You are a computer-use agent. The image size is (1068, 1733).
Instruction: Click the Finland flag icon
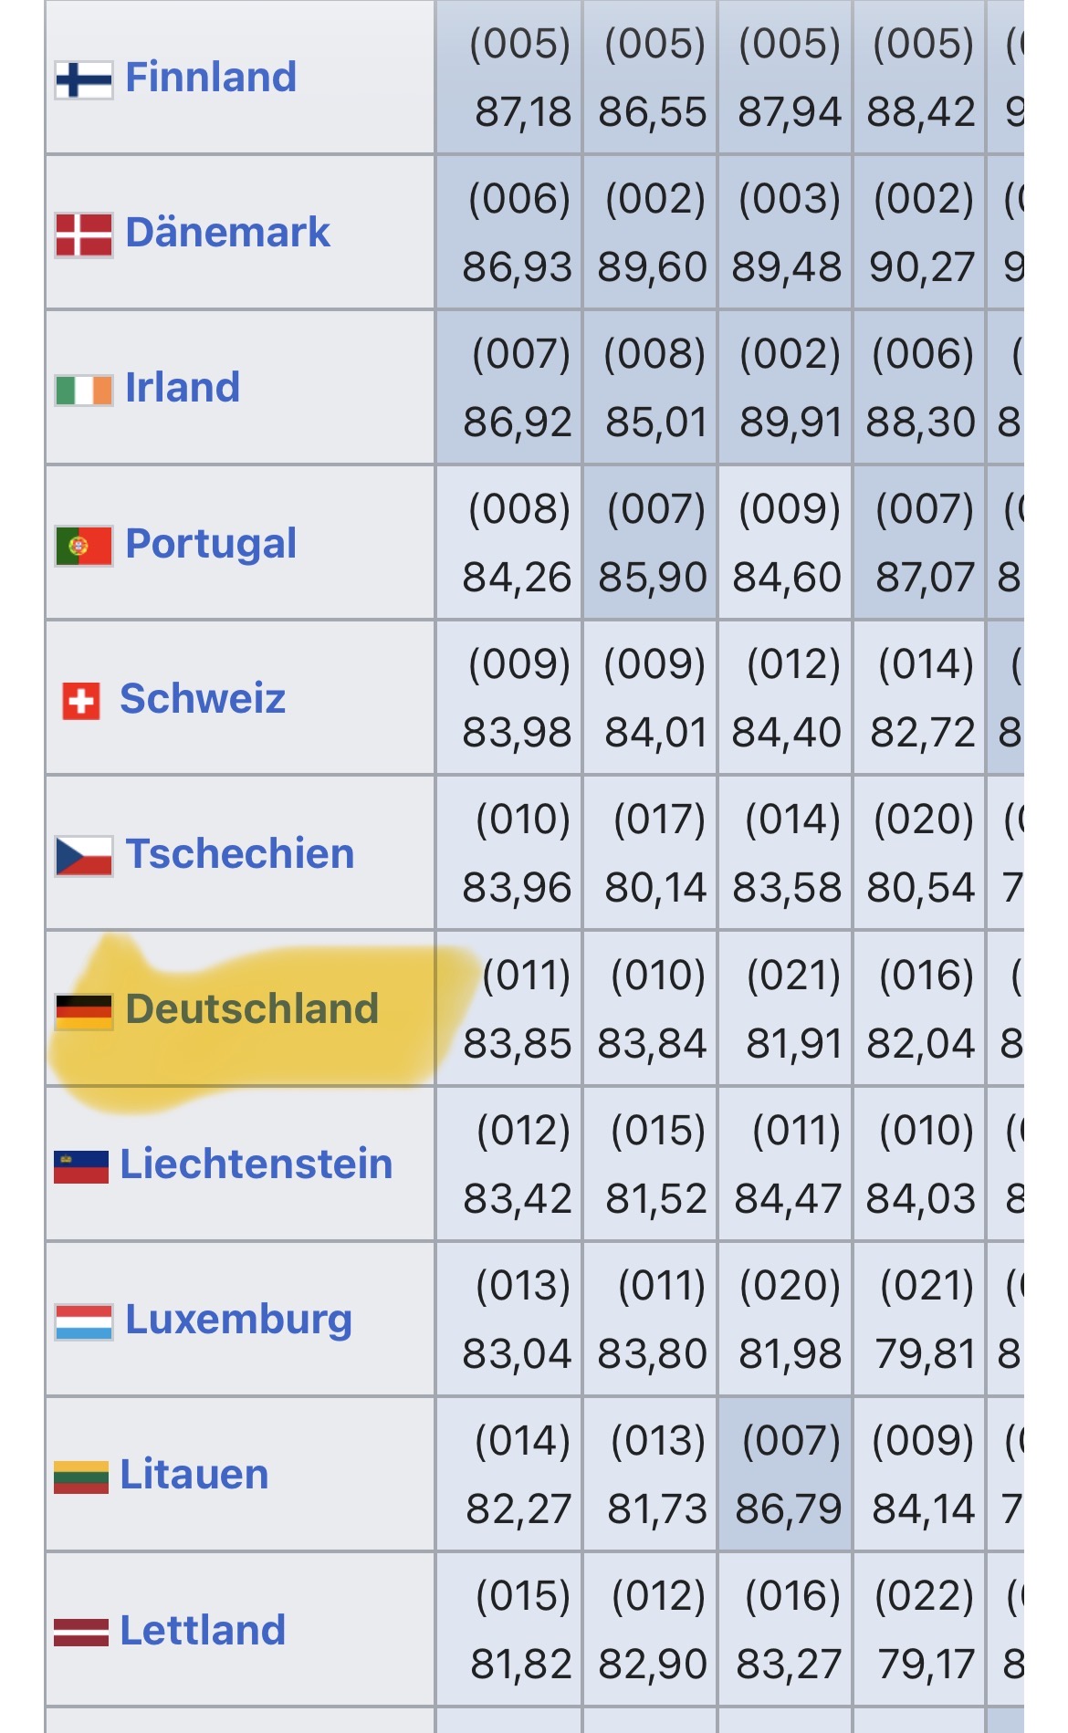[83, 79]
